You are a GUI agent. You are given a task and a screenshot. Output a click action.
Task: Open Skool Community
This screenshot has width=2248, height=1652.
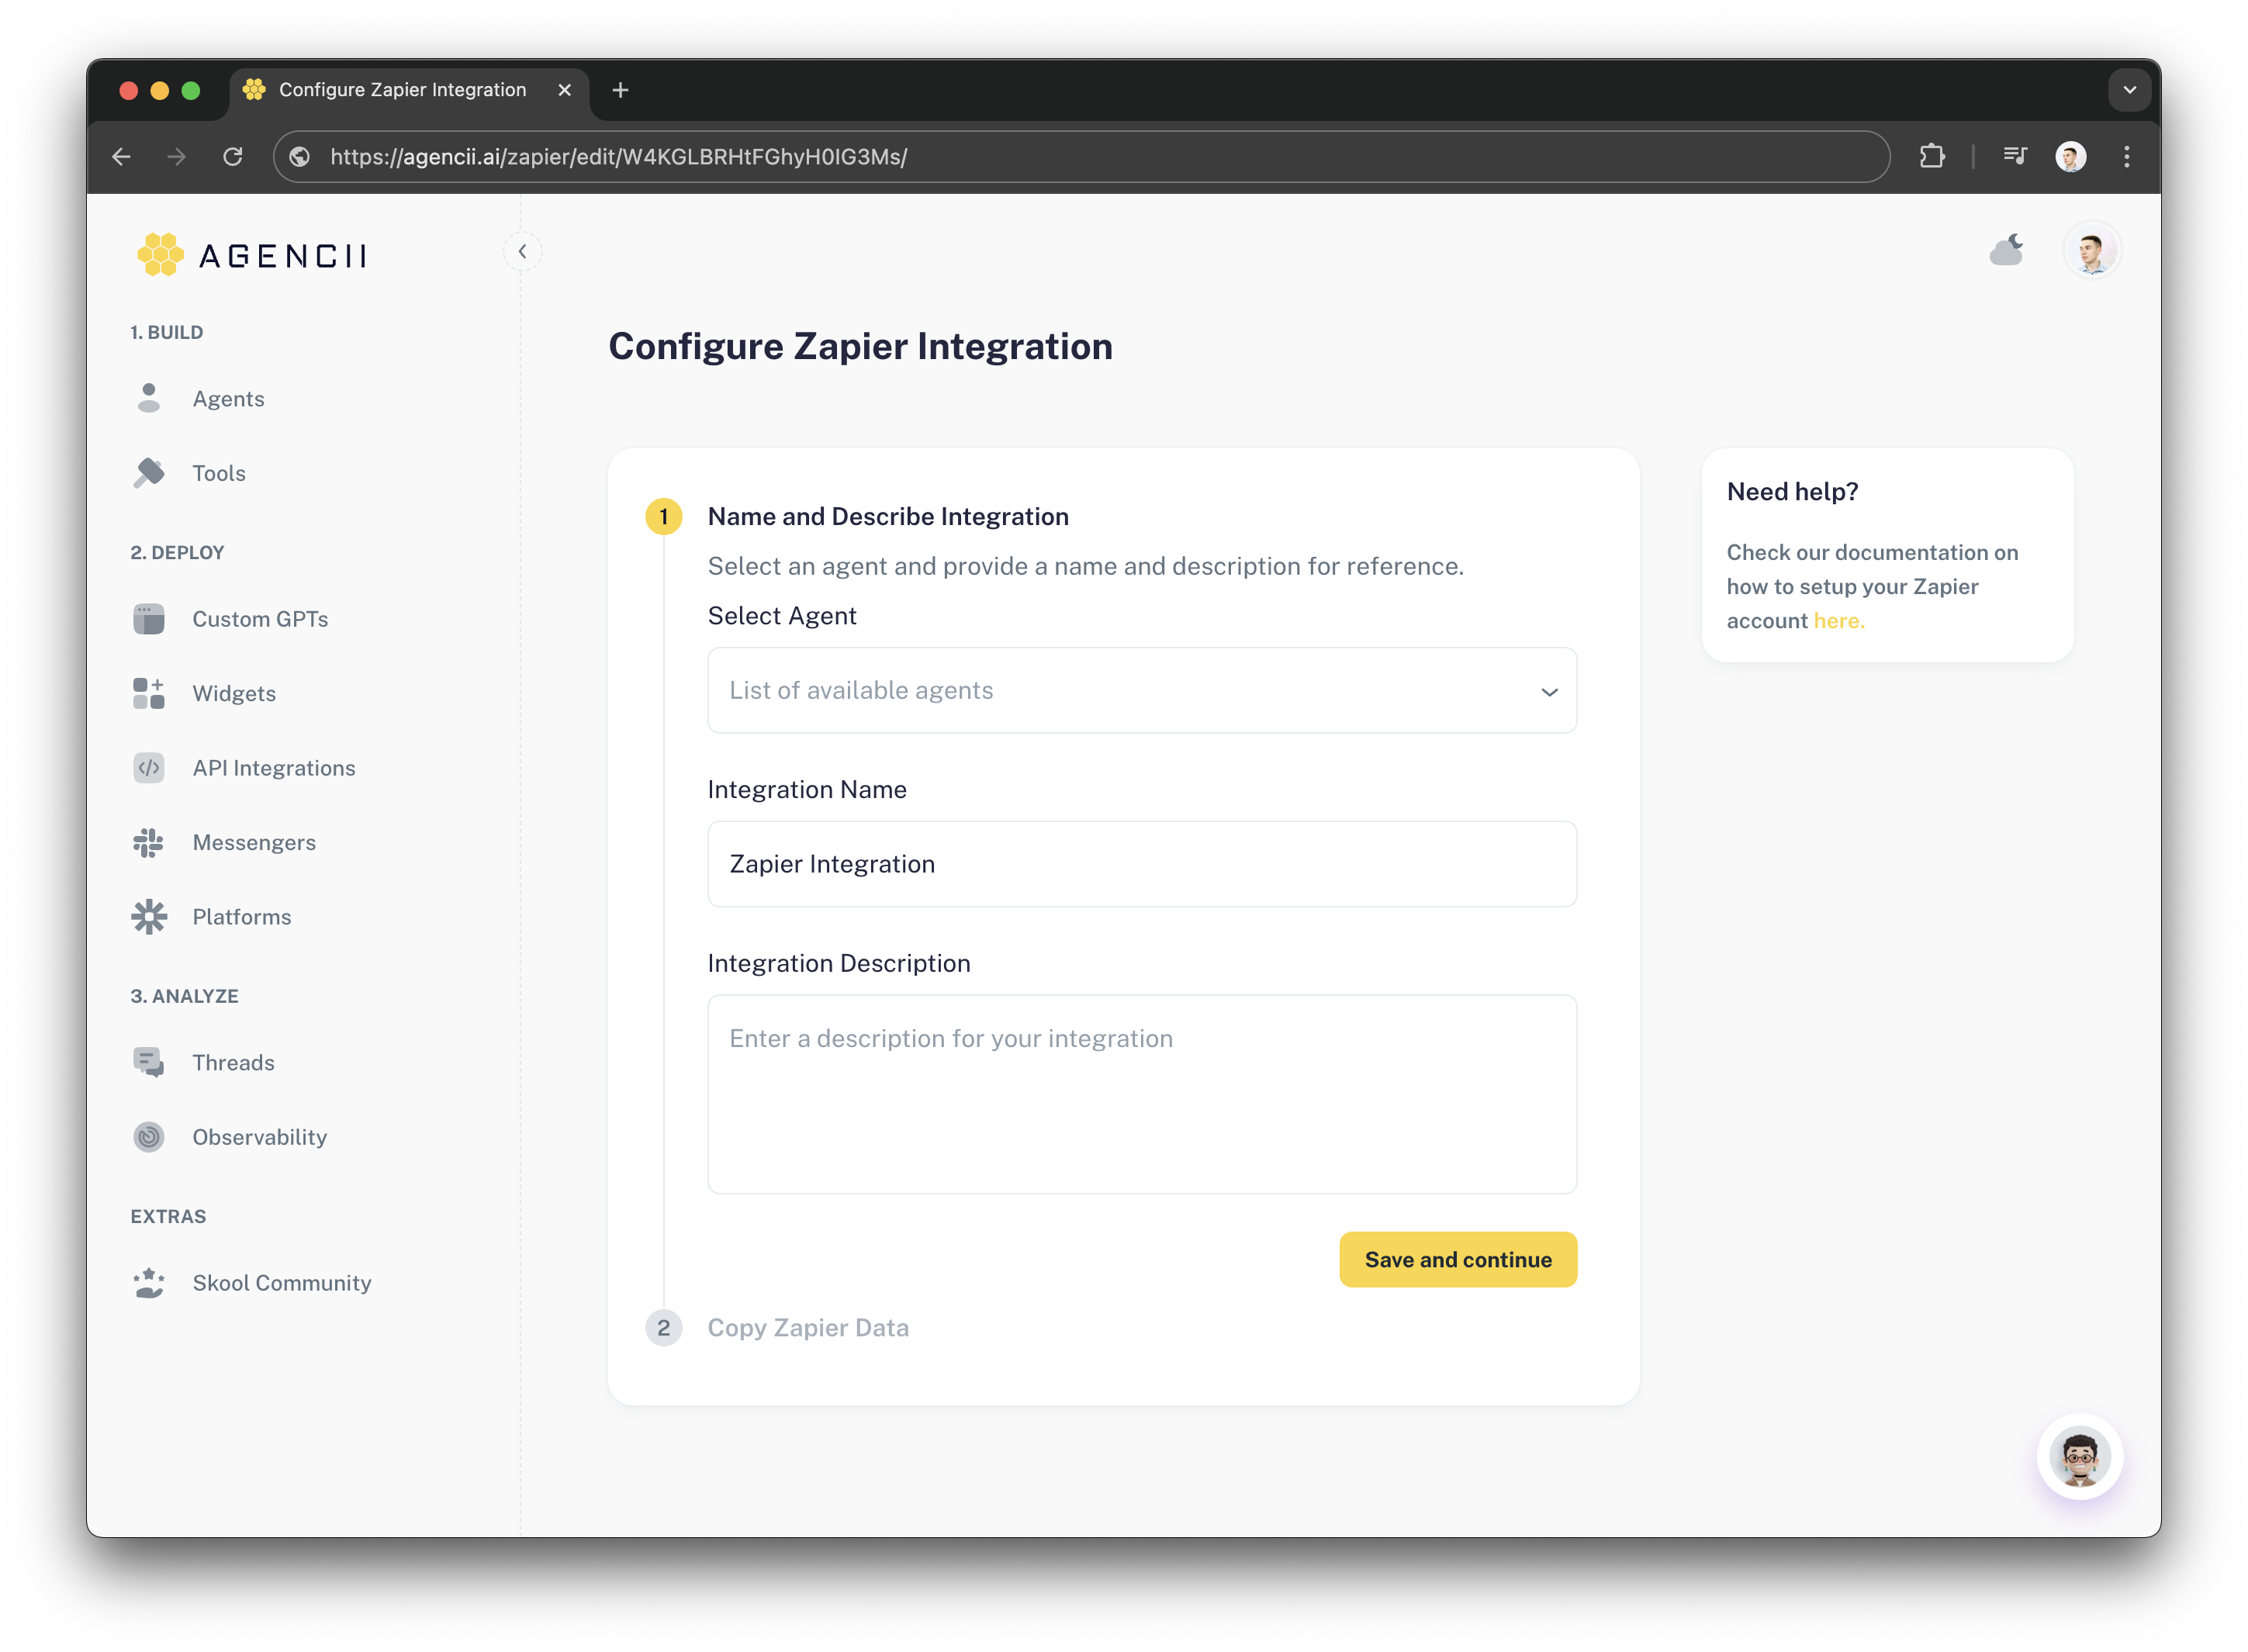(281, 1283)
